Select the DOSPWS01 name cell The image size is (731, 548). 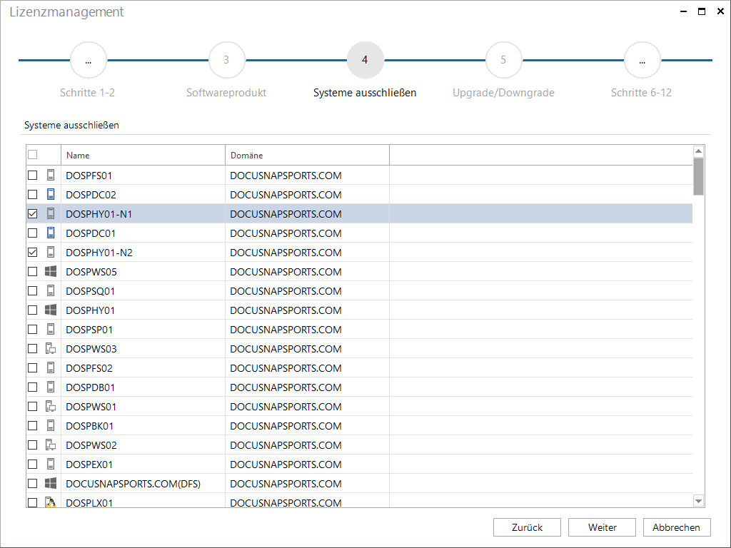coord(143,406)
